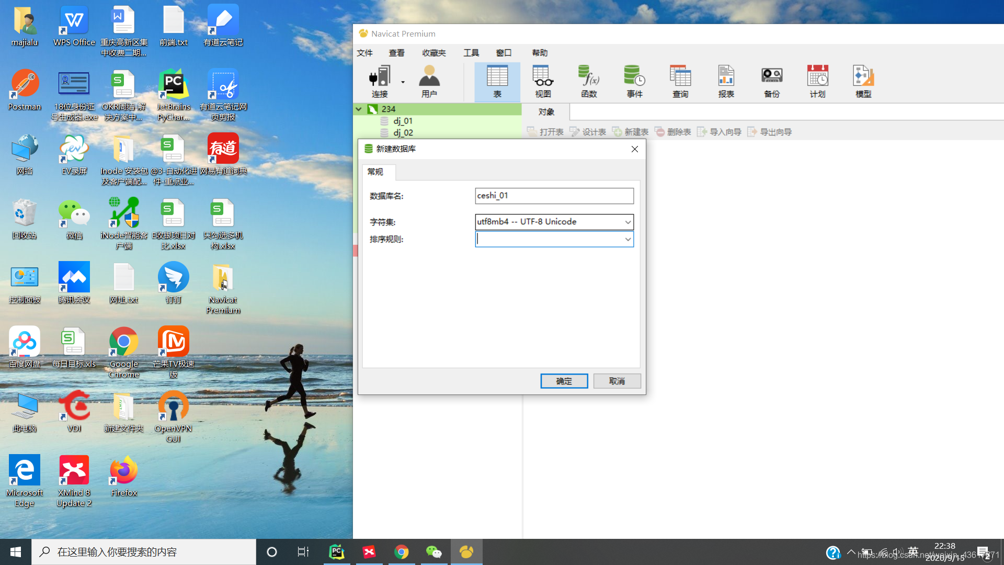This screenshot has width=1004, height=565.
Task: Click the Cortana circle taskbar icon
Action: (271, 552)
